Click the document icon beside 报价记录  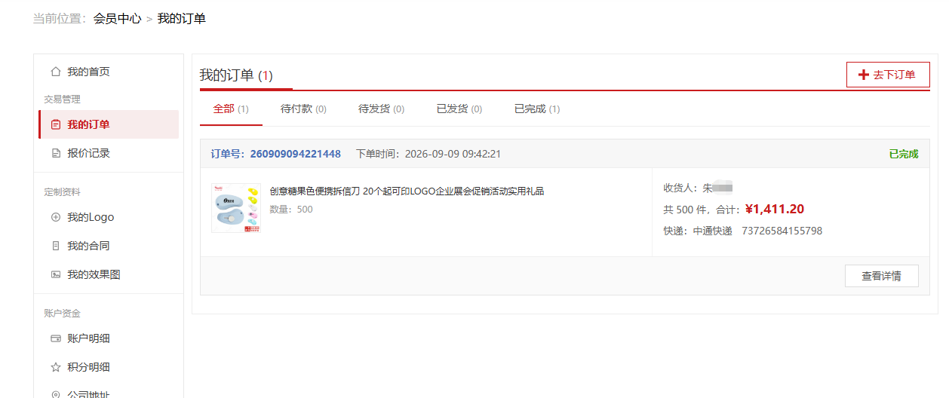55,153
